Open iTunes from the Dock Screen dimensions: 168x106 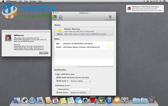click(109, 100)
